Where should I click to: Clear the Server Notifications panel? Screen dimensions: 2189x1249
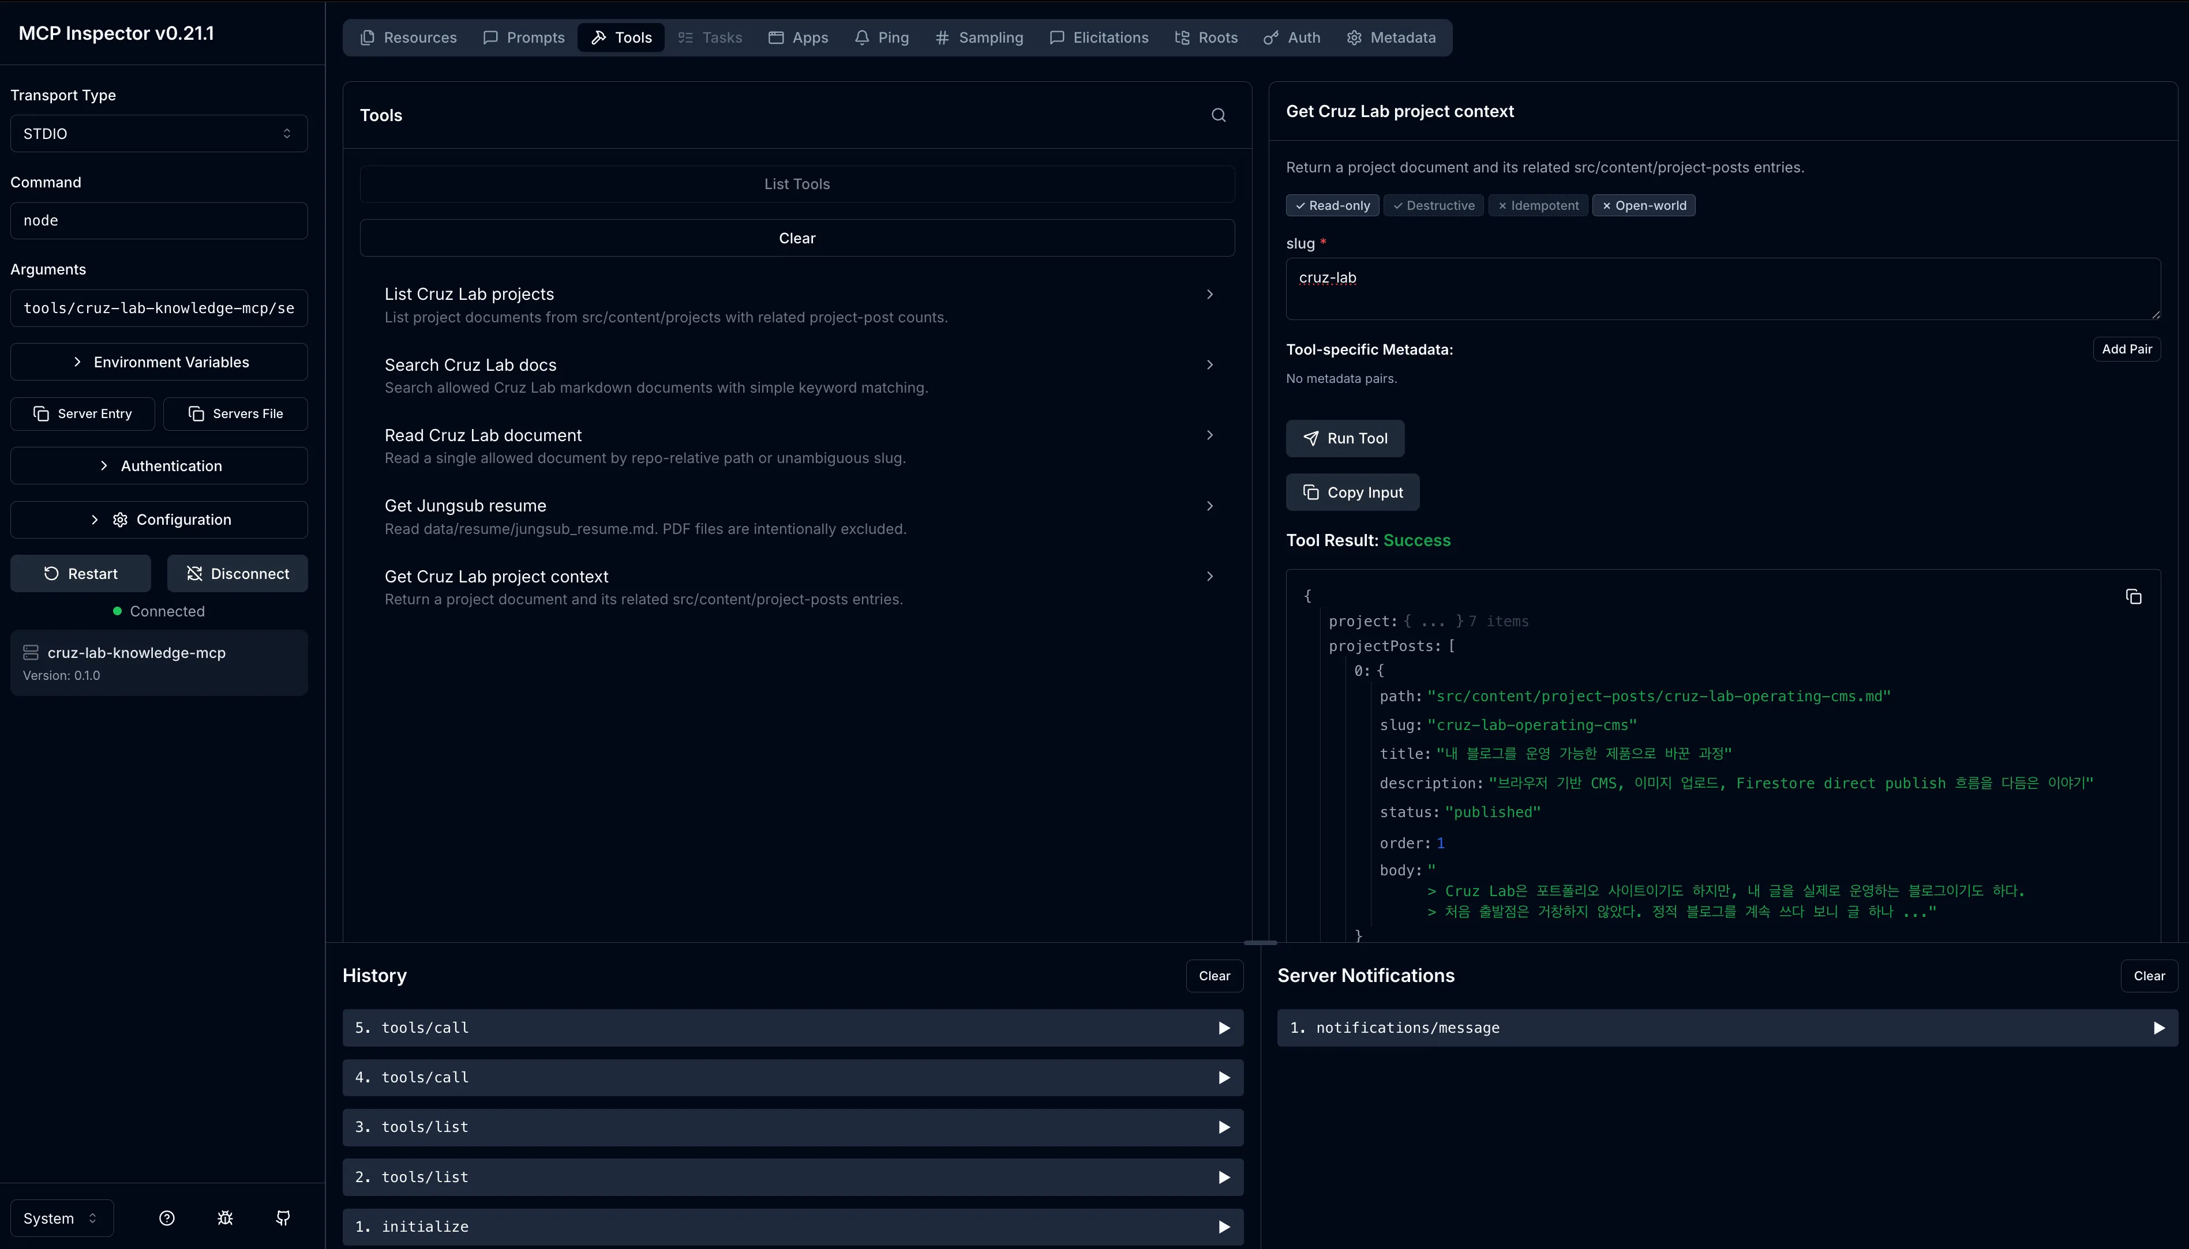pos(2149,976)
